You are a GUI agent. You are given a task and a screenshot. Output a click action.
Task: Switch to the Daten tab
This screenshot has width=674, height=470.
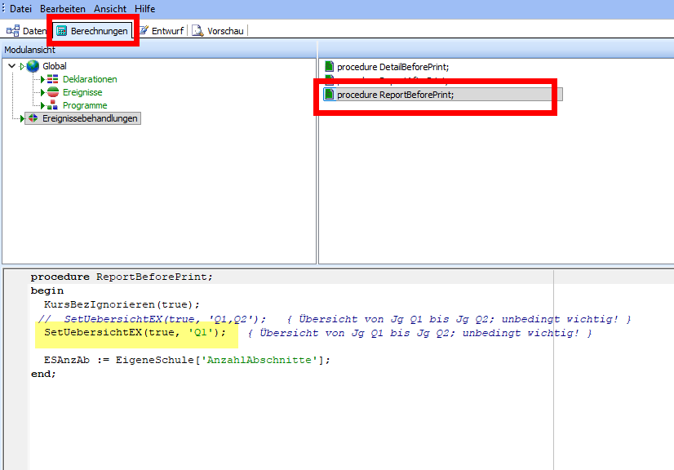coord(27,31)
